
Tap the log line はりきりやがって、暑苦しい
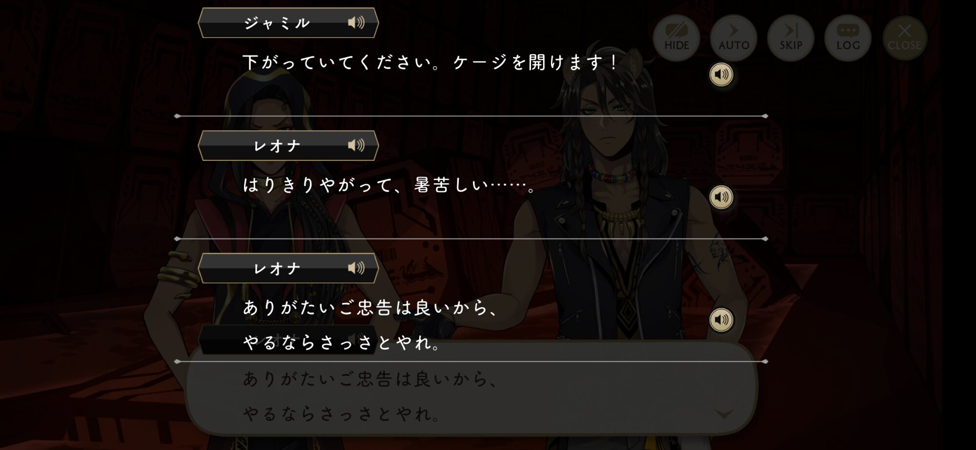[x=389, y=185]
